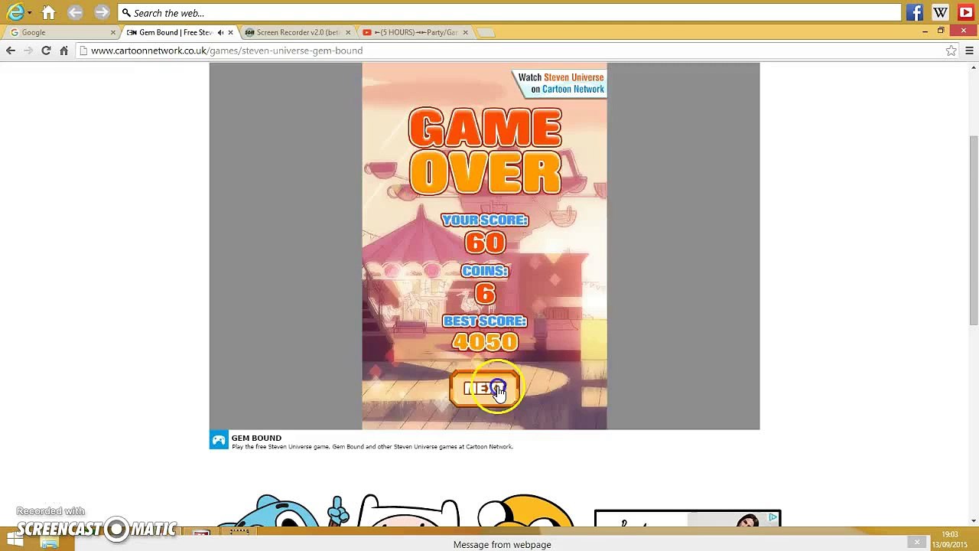Screen dimensions: 979x551
Task: Minimize the browser window
Action: click(x=925, y=31)
